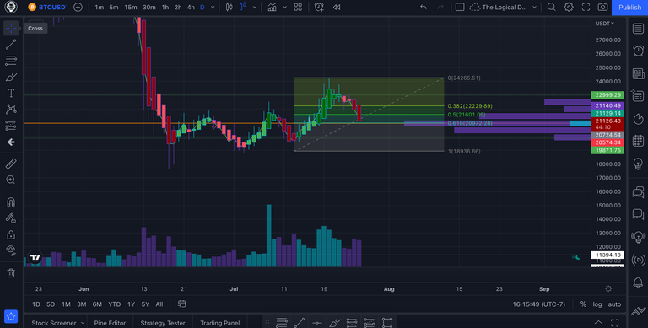Open The Logical D... layout dropdown
This screenshot has width=648, height=328.
pos(504,7)
